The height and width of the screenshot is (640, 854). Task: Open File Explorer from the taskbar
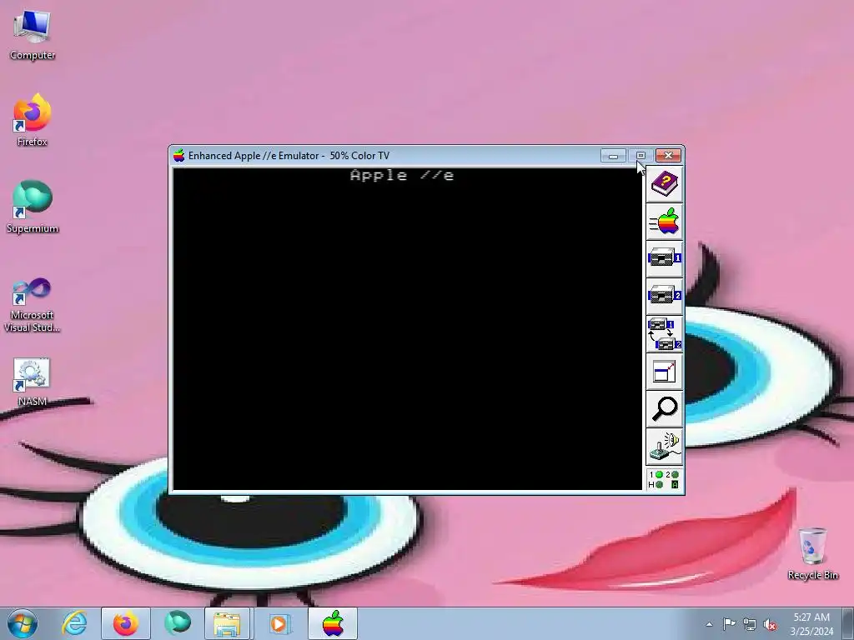tap(227, 623)
